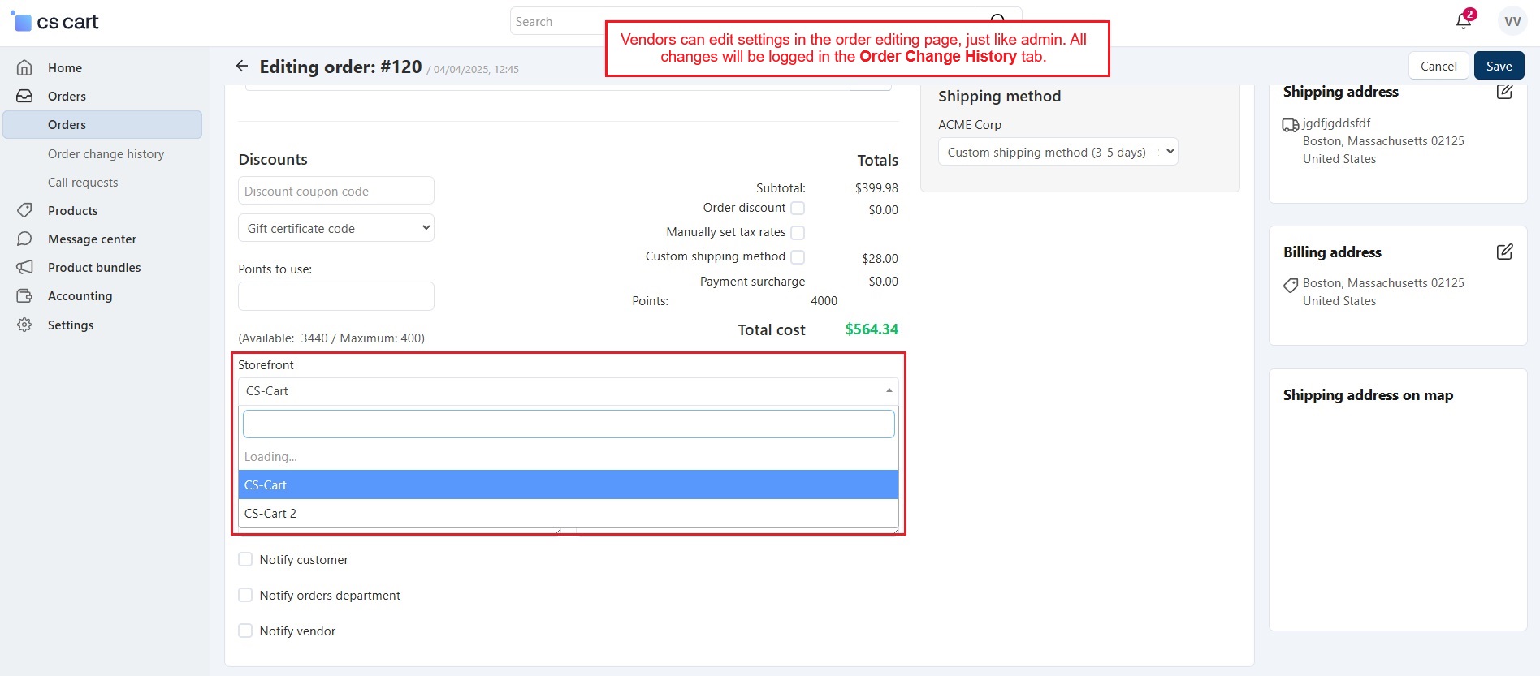This screenshot has height=676, width=1540.
Task: Click the Discount coupon code field
Action: 335,192
